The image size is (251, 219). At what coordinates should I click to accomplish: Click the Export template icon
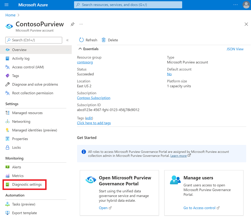coord(8,213)
